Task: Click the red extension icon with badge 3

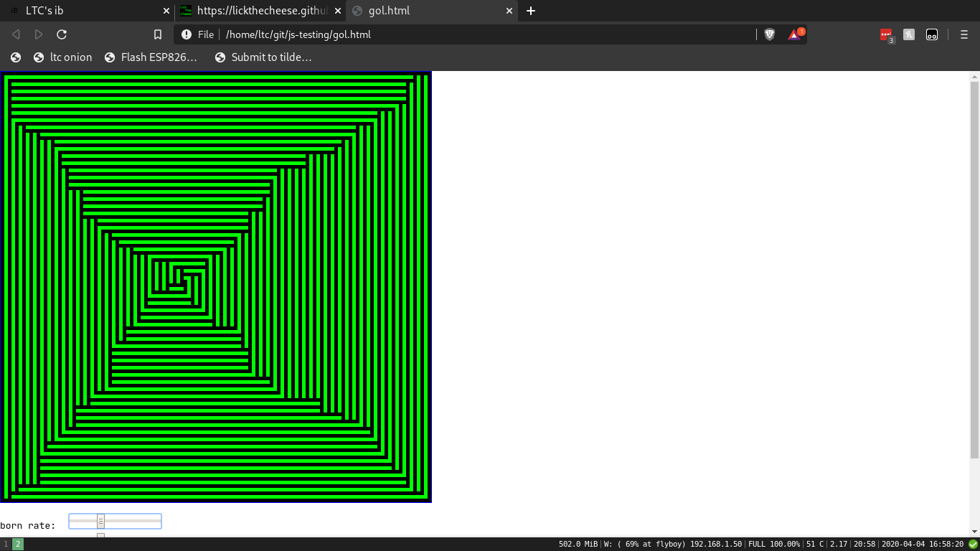Action: tap(886, 34)
